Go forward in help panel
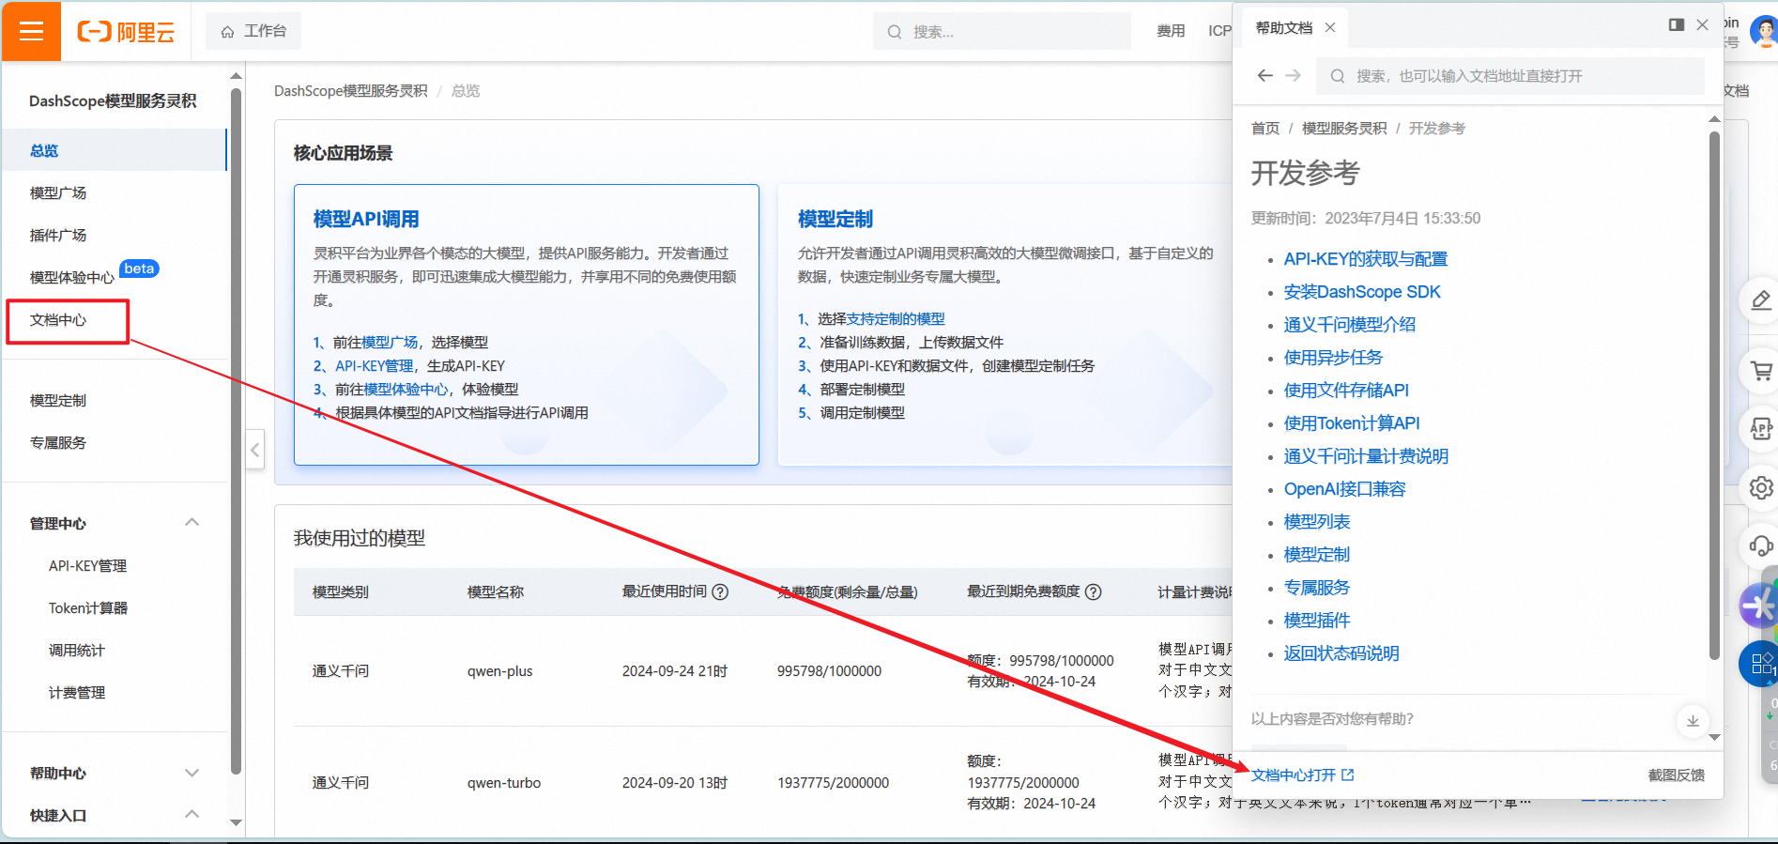 point(1293,75)
